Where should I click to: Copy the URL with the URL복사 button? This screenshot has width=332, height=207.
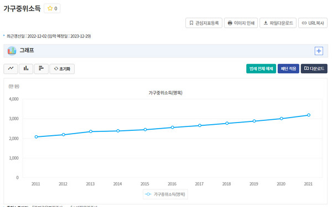313,23
